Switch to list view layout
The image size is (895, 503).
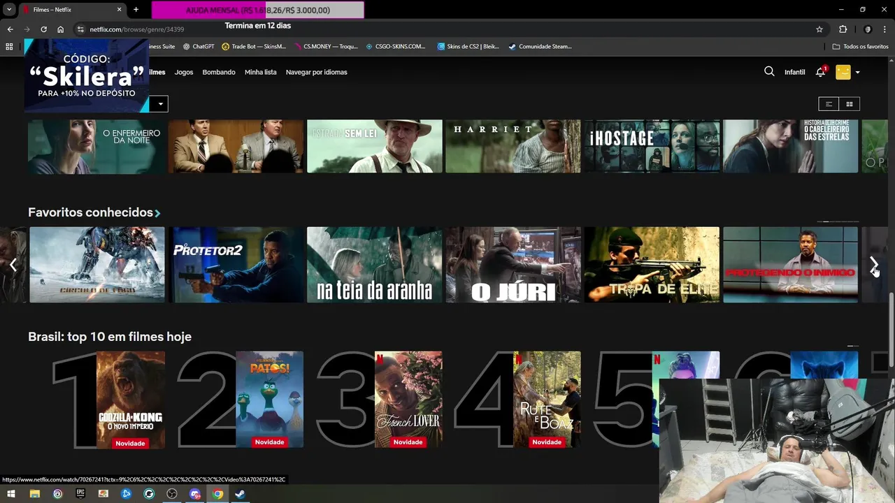(x=829, y=104)
